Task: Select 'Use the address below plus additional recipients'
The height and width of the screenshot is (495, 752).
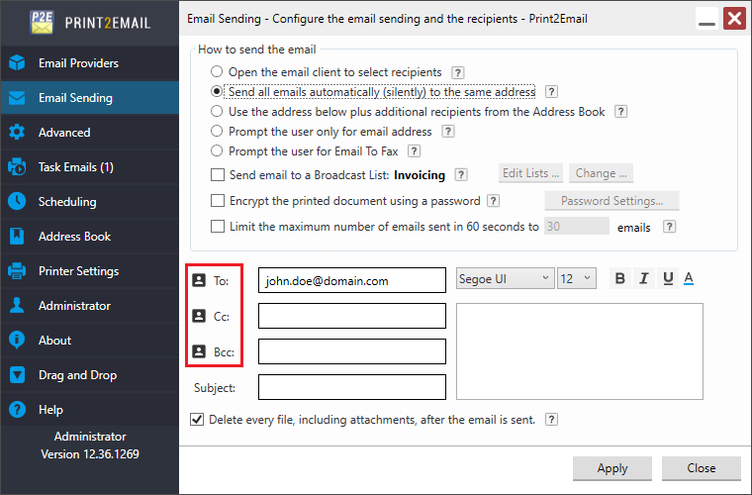Action: coord(217,111)
